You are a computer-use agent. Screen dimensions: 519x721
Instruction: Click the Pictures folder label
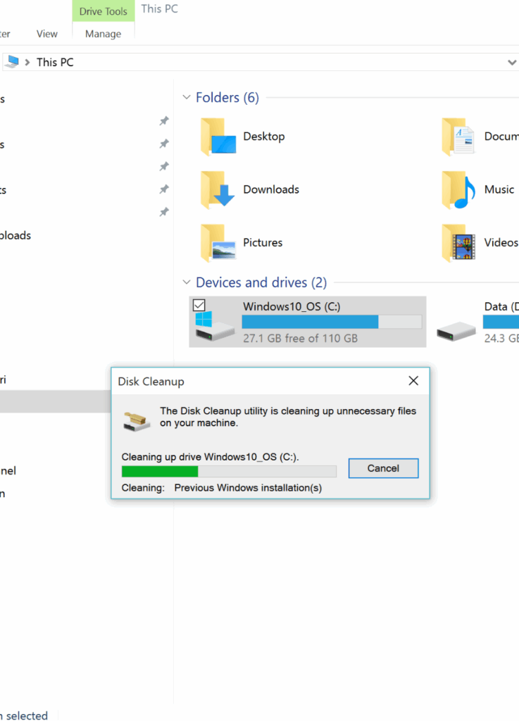point(263,243)
